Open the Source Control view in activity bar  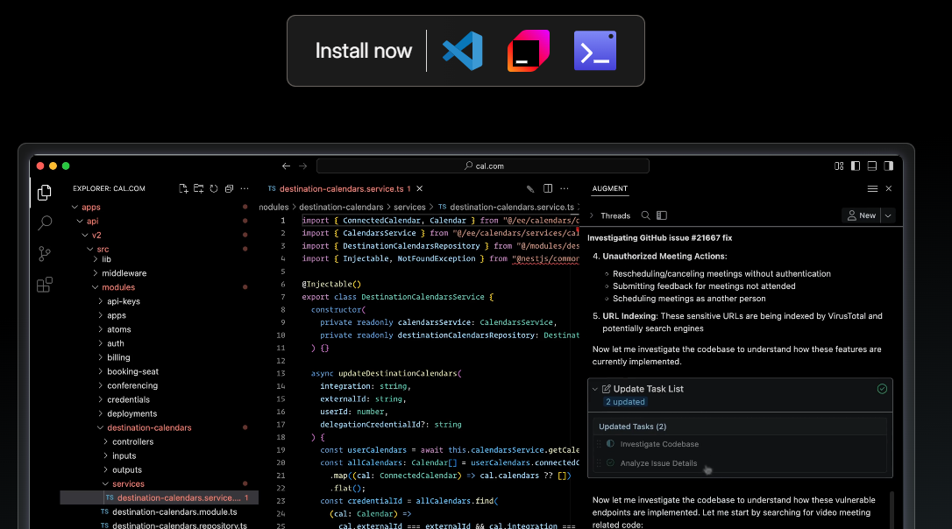click(45, 254)
